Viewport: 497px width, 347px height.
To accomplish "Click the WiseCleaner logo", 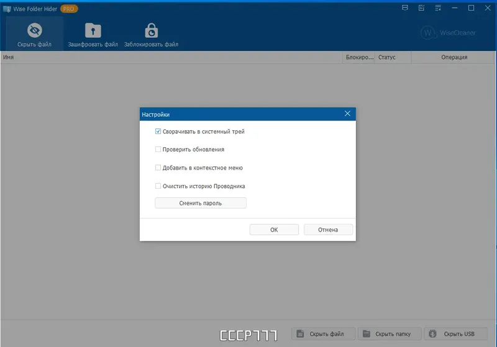I will (448, 33).
